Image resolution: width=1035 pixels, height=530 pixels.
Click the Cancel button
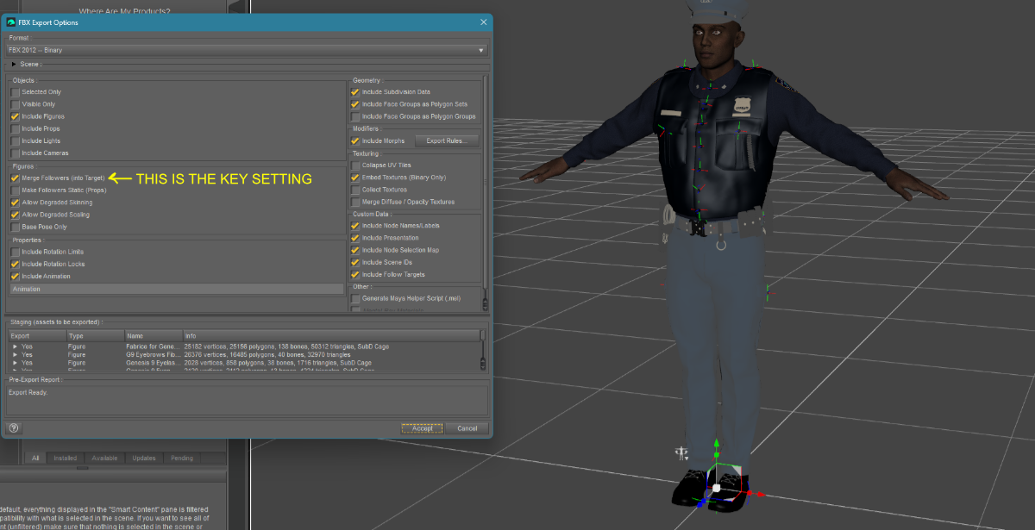click(467, 428)
